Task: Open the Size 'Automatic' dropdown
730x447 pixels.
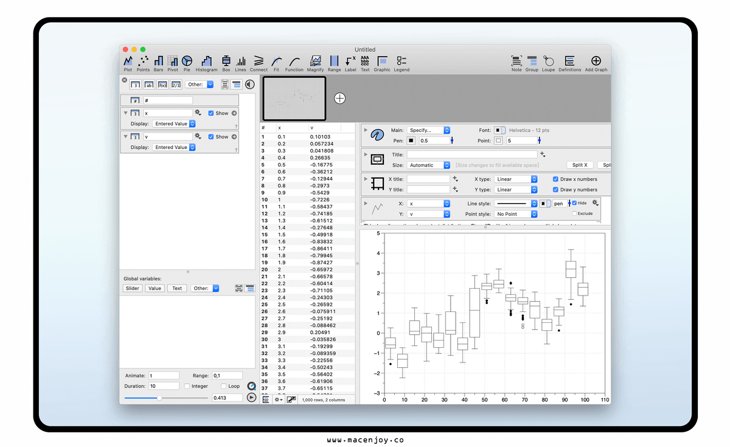Action: 428,165
